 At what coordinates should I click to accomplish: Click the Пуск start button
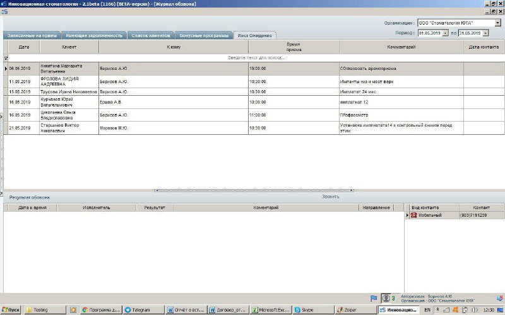point(11,310)
